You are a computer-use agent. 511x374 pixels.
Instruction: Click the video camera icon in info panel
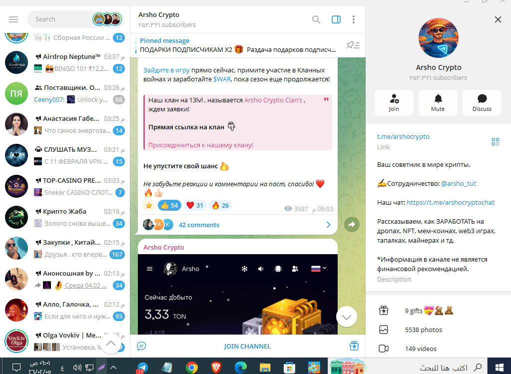click(384, 349)
